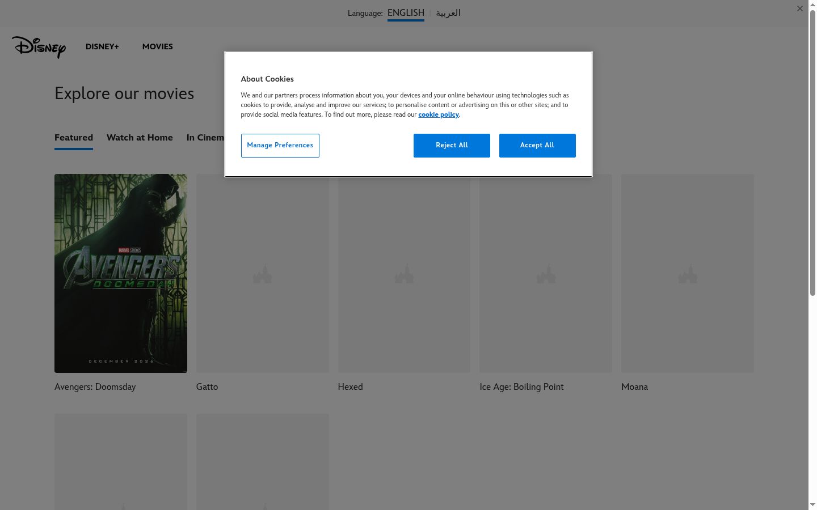The image size is (817, 510).
Task: Reject all cookies
Action: coord(452,146)
